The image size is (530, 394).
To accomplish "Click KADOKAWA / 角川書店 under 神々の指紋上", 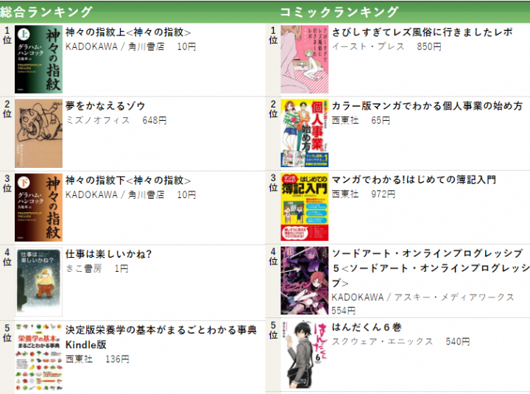I will [115, 46].
